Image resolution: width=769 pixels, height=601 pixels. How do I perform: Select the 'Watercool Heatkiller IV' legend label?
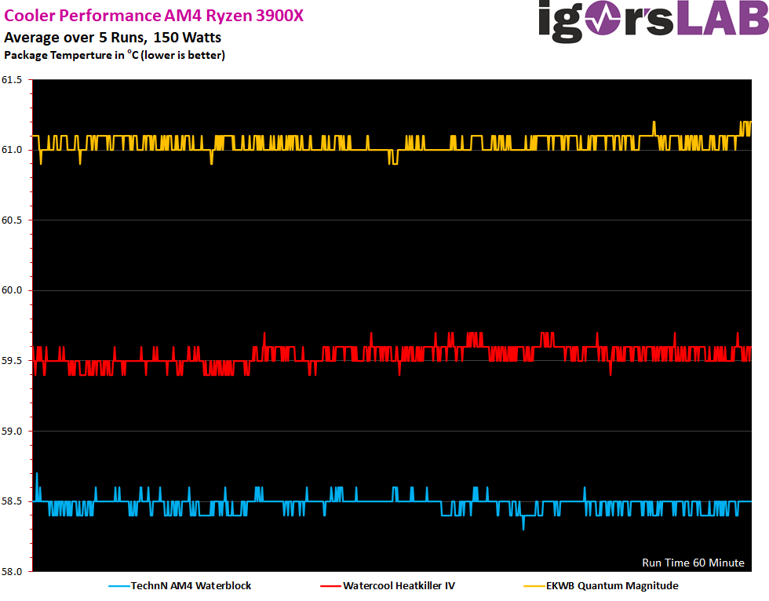[x=399, y=586]
